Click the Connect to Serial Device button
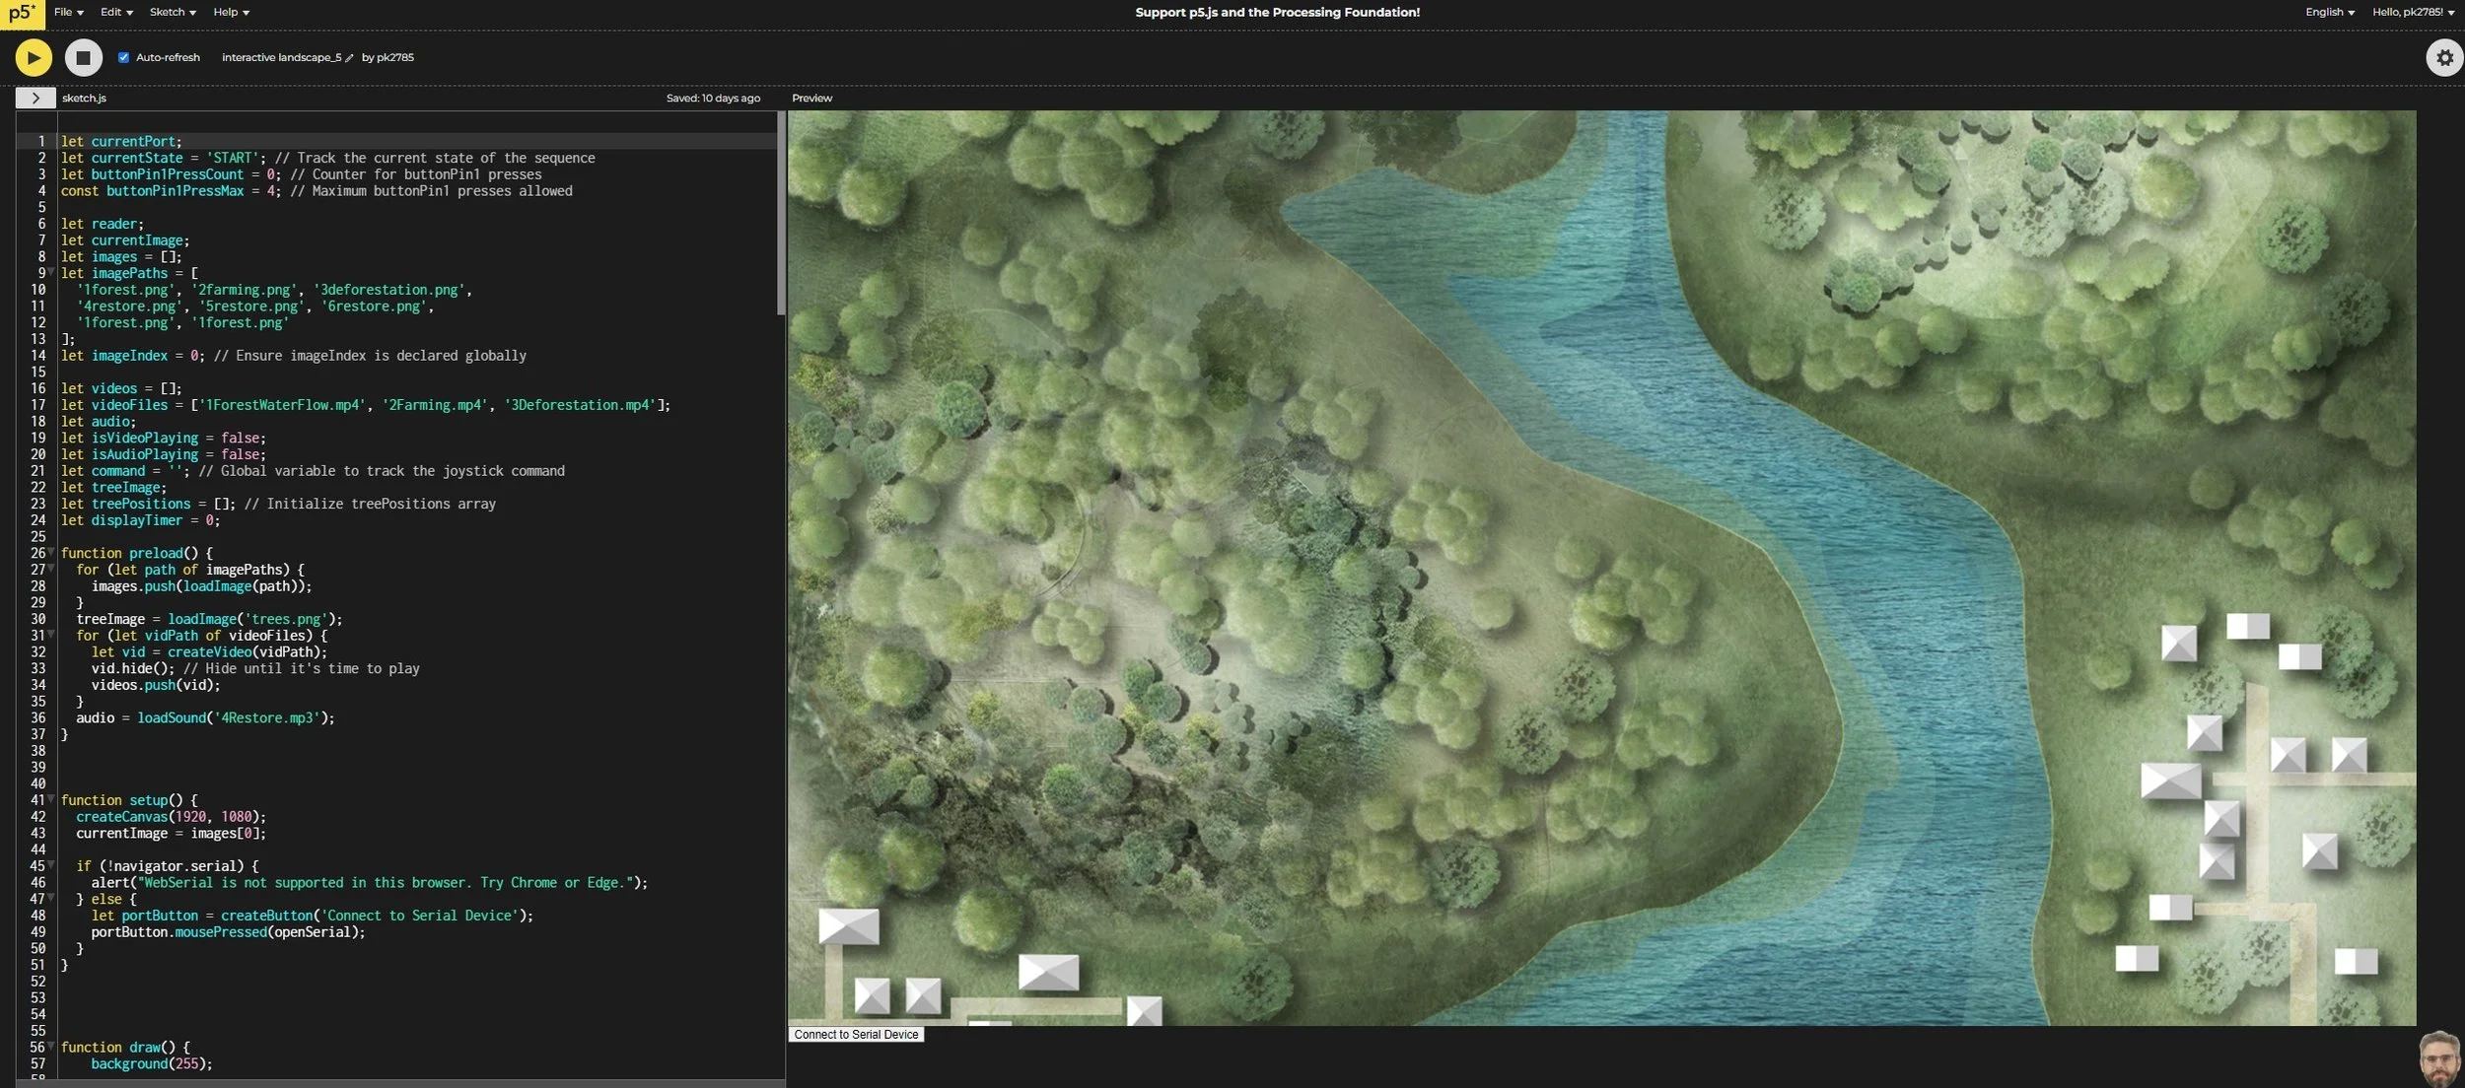Image resolution: width=2465 pixels, height=1088 pixels. (856, 1034)
